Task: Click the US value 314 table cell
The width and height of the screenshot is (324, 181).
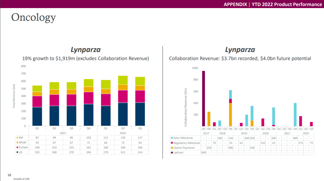Action: 140,152
